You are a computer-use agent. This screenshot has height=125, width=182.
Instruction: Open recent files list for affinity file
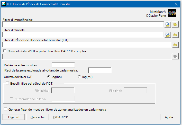[168, 34]
